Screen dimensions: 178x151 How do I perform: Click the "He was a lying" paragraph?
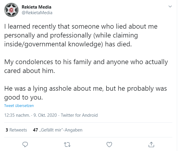pos(86,93)
